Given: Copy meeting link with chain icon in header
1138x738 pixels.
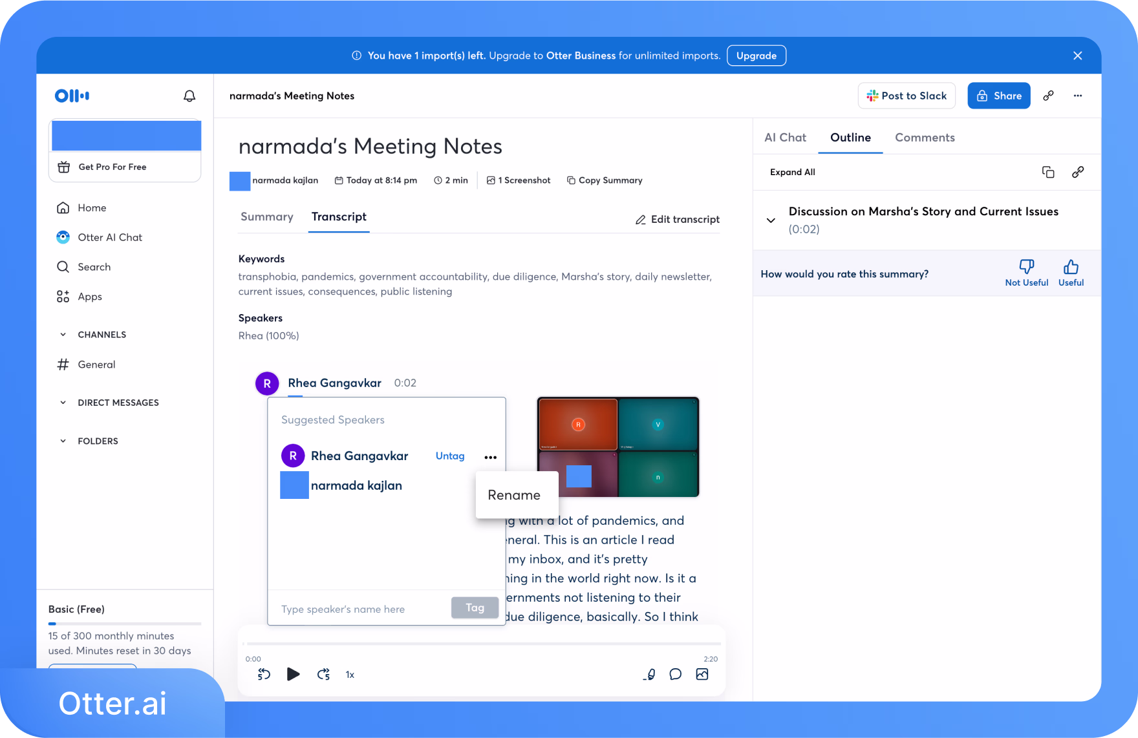Looking at the screenshot, I should coord(1049,96).
